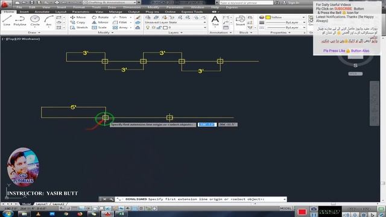Toggle Object Snap in status bar
Screen dimensions: 386x217
(95, 209)
